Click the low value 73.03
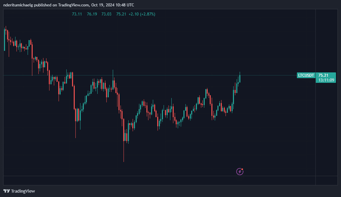Image resolution: width=341 pixels, height=197 pixels. [x=106, y=14]
